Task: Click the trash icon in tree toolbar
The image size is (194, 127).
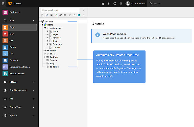Action: (70, 15)
